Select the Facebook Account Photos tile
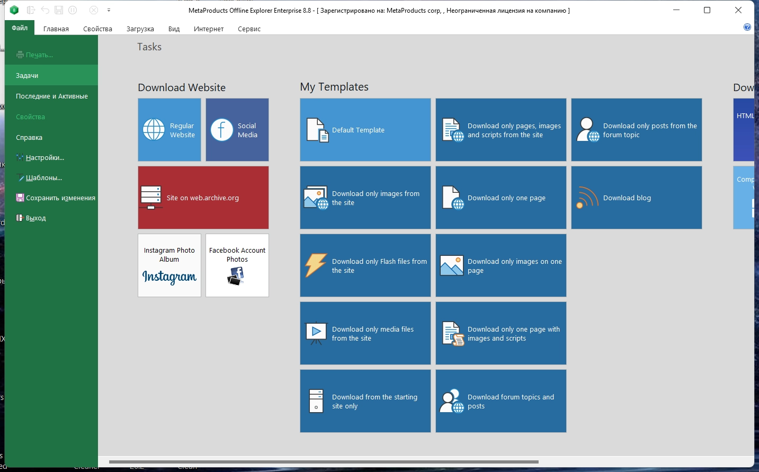759x472 pixels. point(237,265)
